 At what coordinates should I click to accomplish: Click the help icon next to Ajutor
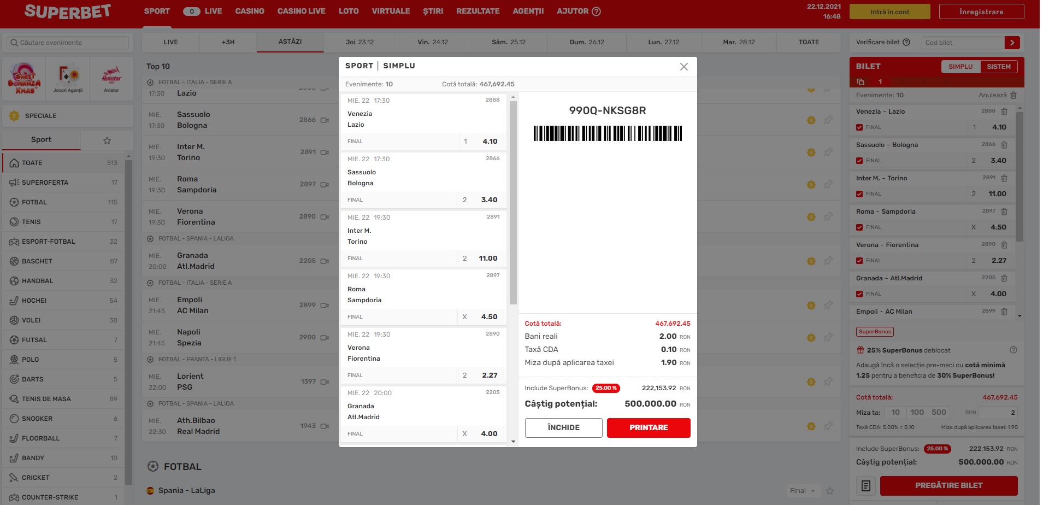[x=597, y=11]
